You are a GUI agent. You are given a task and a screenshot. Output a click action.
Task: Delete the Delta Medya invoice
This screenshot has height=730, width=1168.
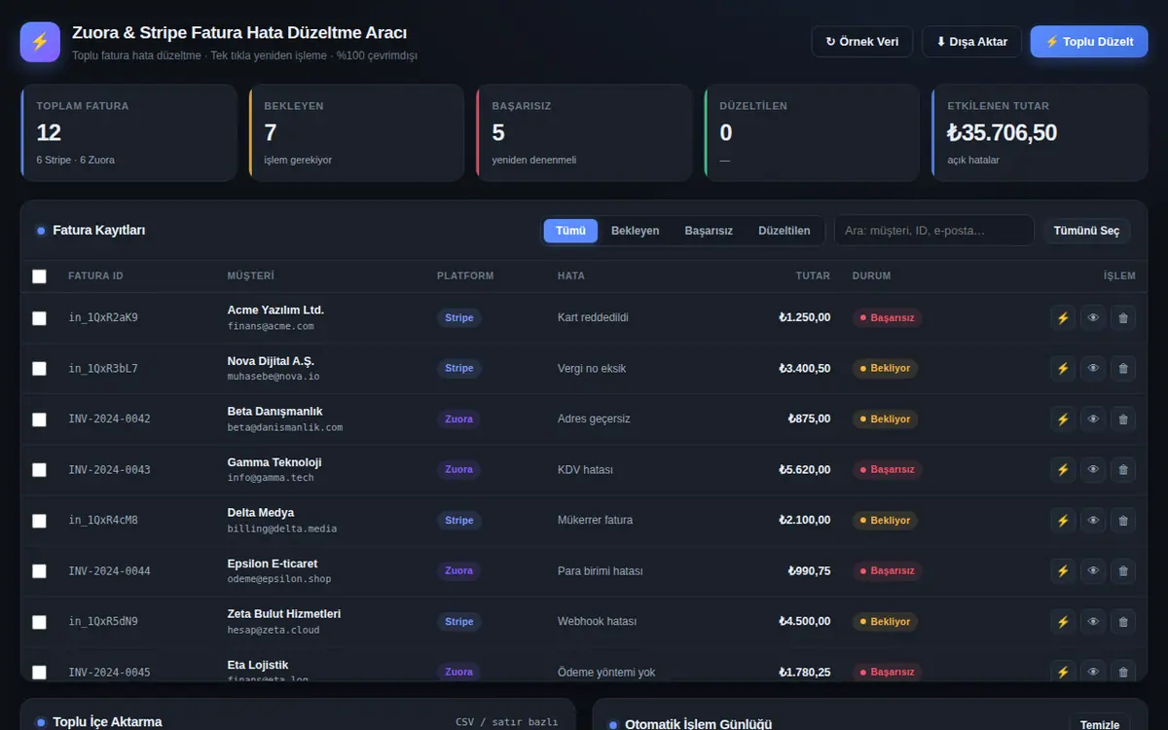(x=1123, y=520)
